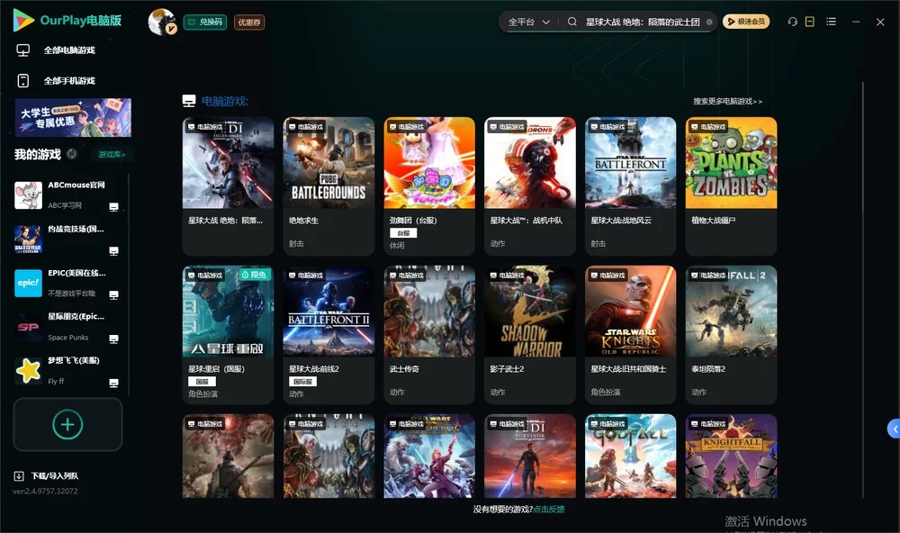Open the 泰坦陨落2 game card
The width and height of the screenshot is (900, 533).
(731, 334)
